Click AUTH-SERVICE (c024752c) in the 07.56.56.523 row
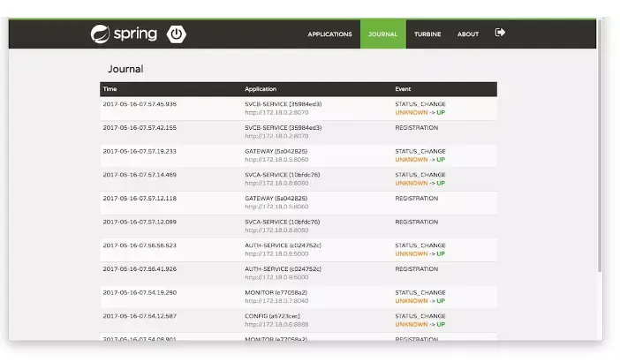 click(x=284, y=245)
